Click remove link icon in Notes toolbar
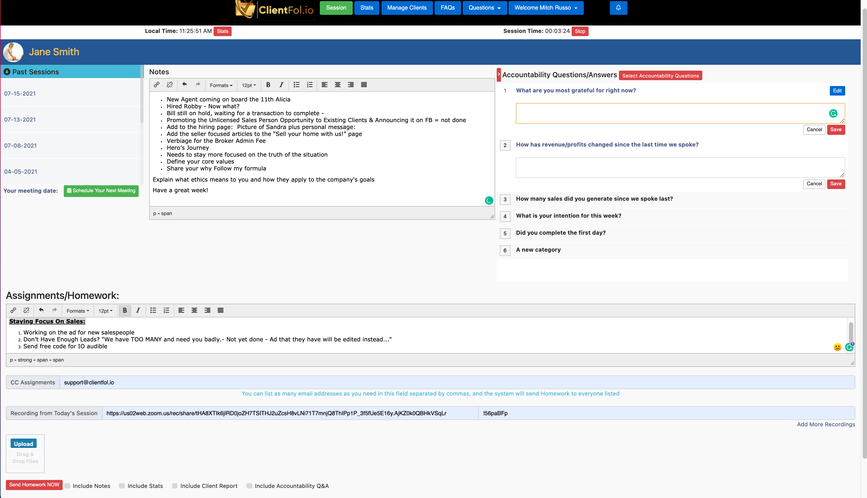The image size is (867, 498). tap(170, 85)
